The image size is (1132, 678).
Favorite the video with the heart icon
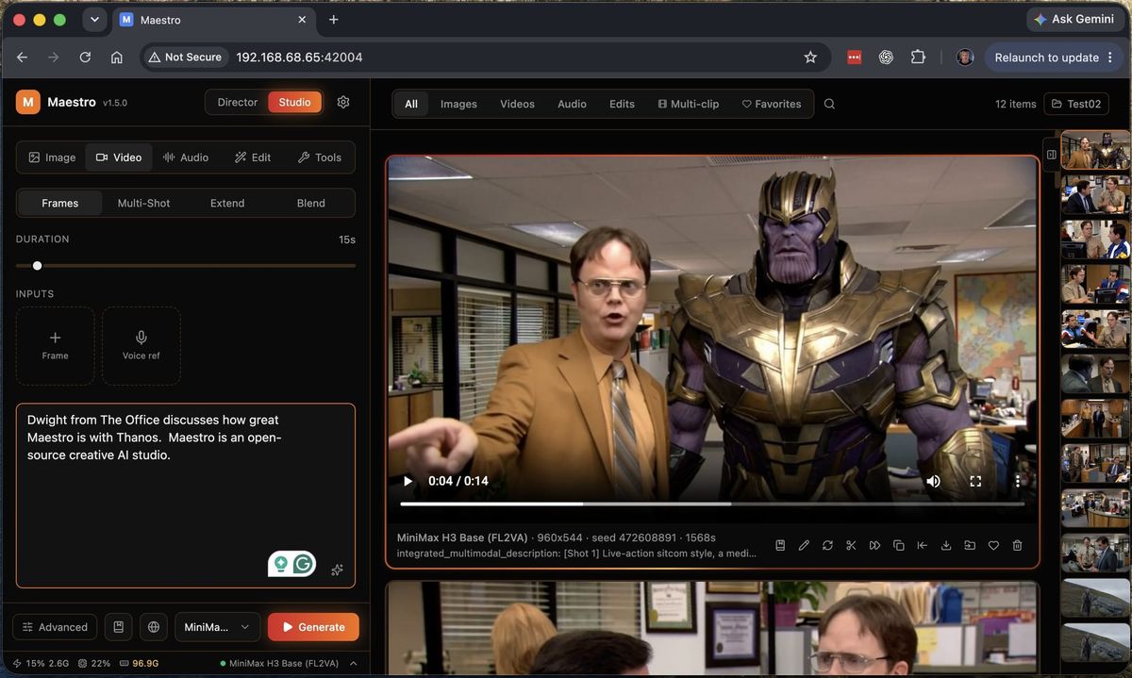pyautogui.click(x=993, y=545)
